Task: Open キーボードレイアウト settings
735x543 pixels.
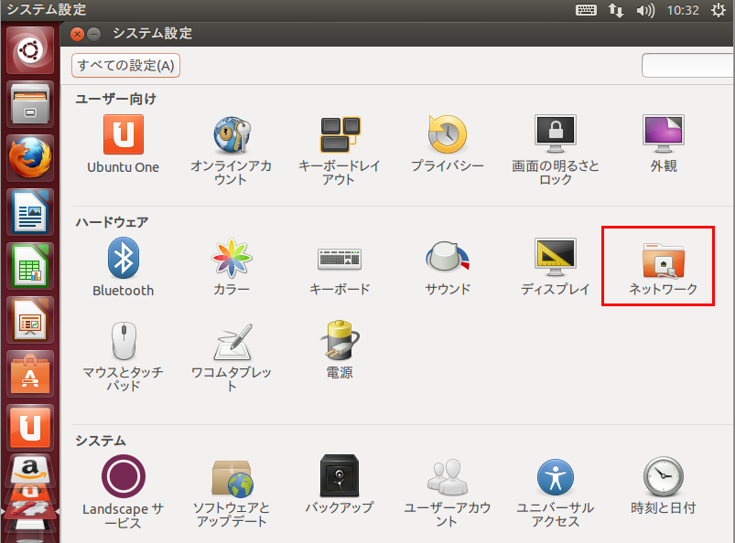Action: coord(340,151)
